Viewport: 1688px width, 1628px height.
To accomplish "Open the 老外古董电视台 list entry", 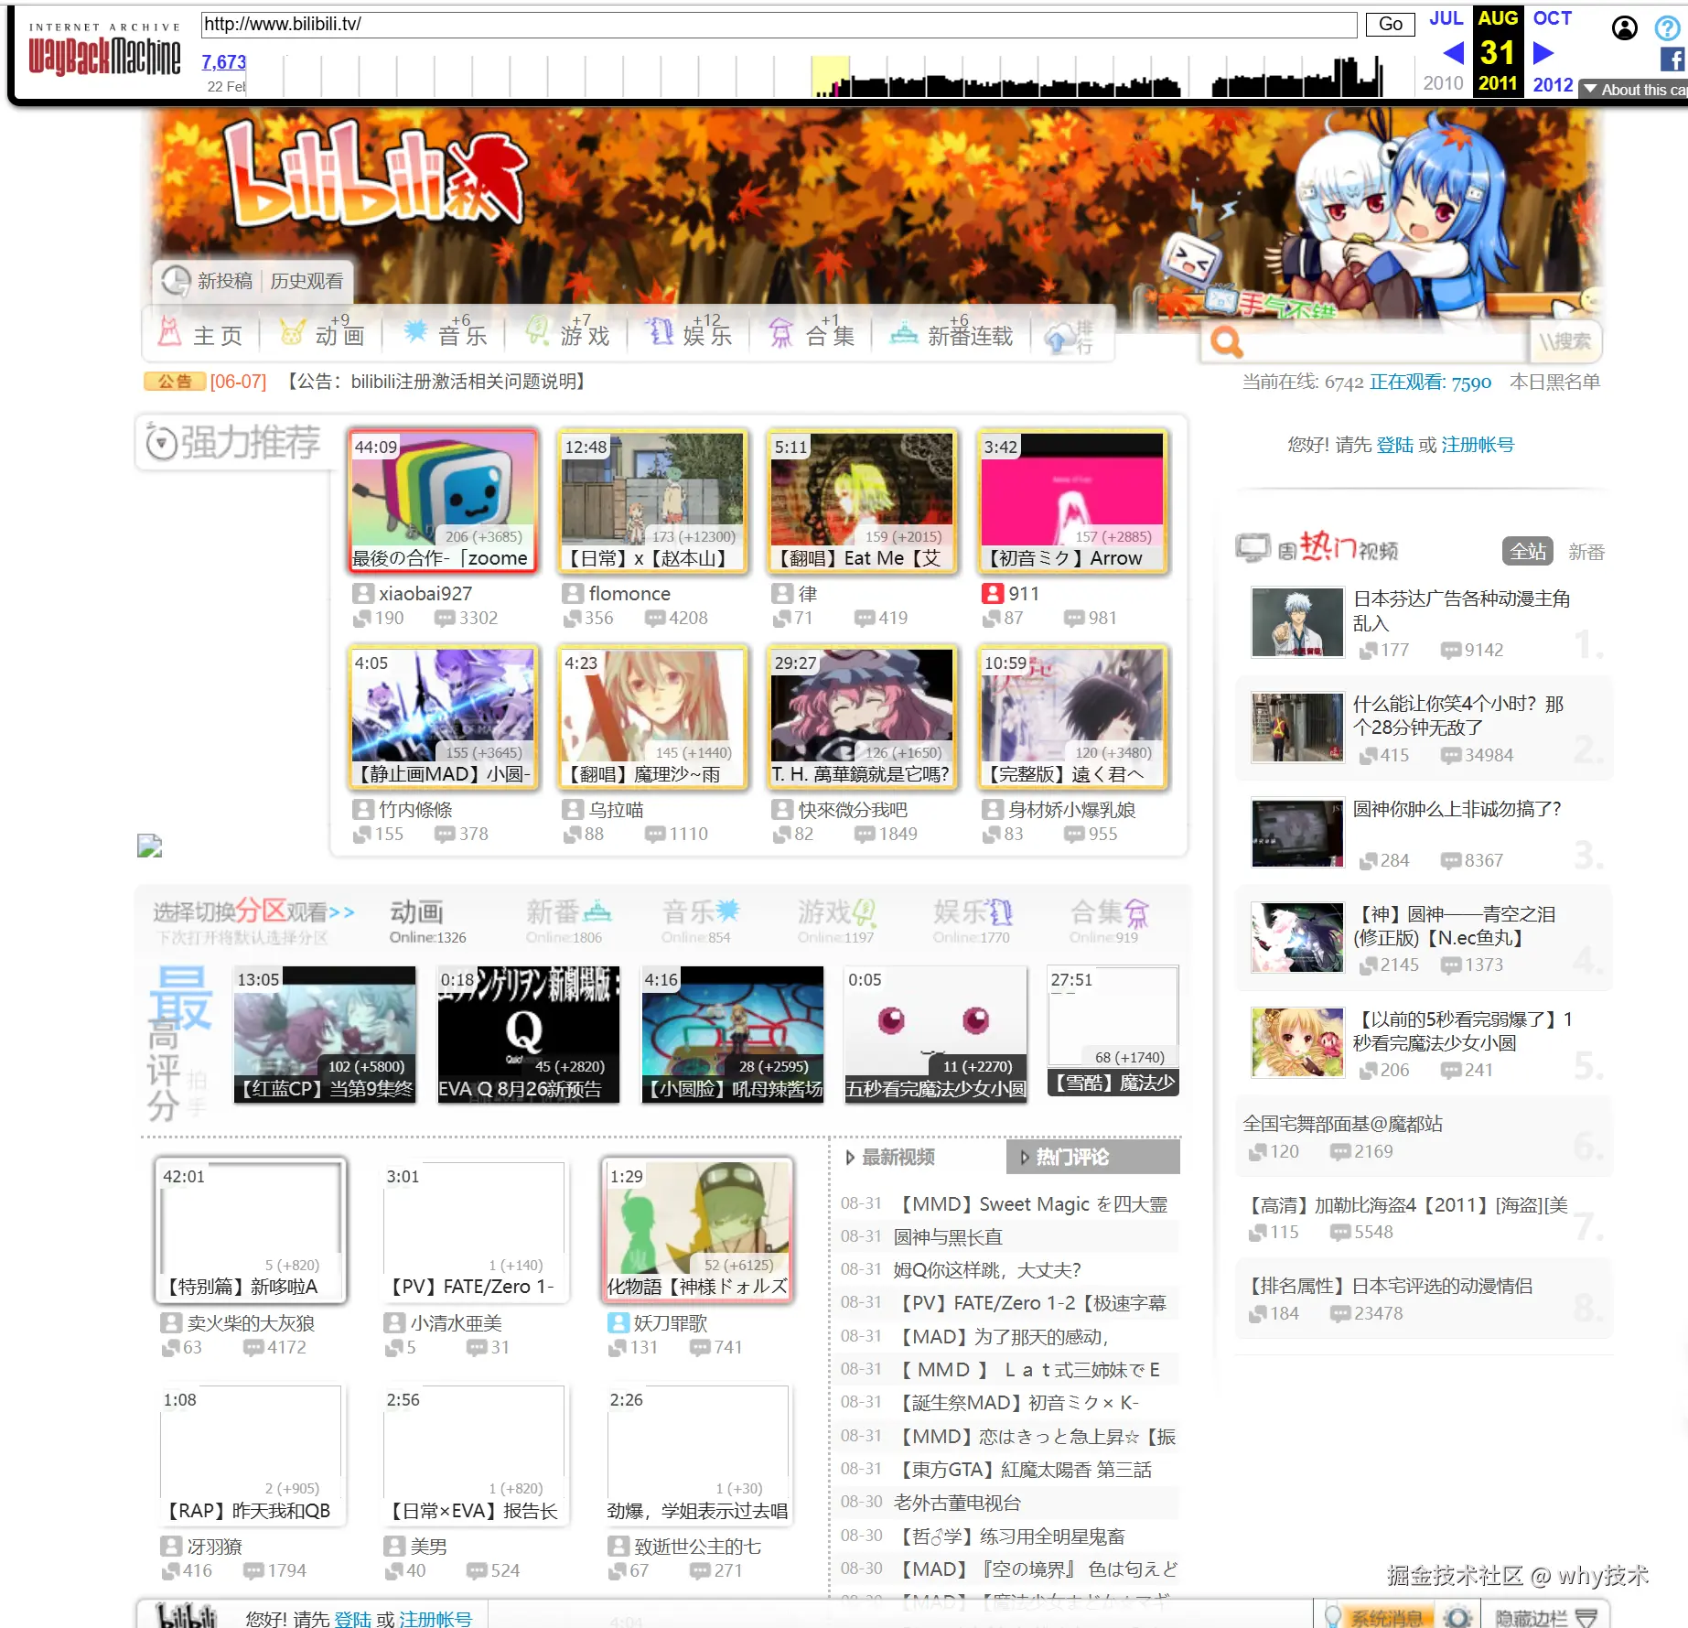I will pyautogui.click(x=957, y=1503).
